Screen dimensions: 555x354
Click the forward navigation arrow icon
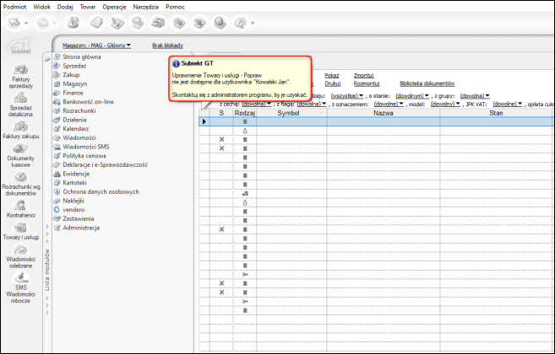click(43, 23)
